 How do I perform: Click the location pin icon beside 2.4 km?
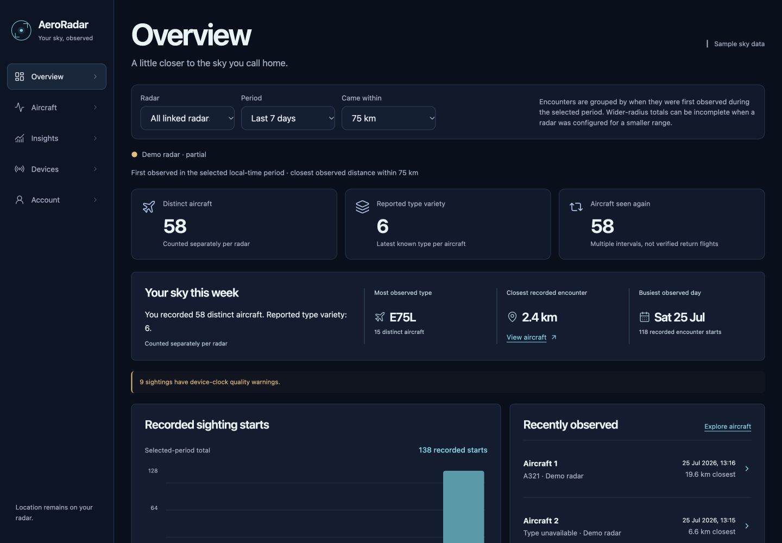tap(512, 317)
